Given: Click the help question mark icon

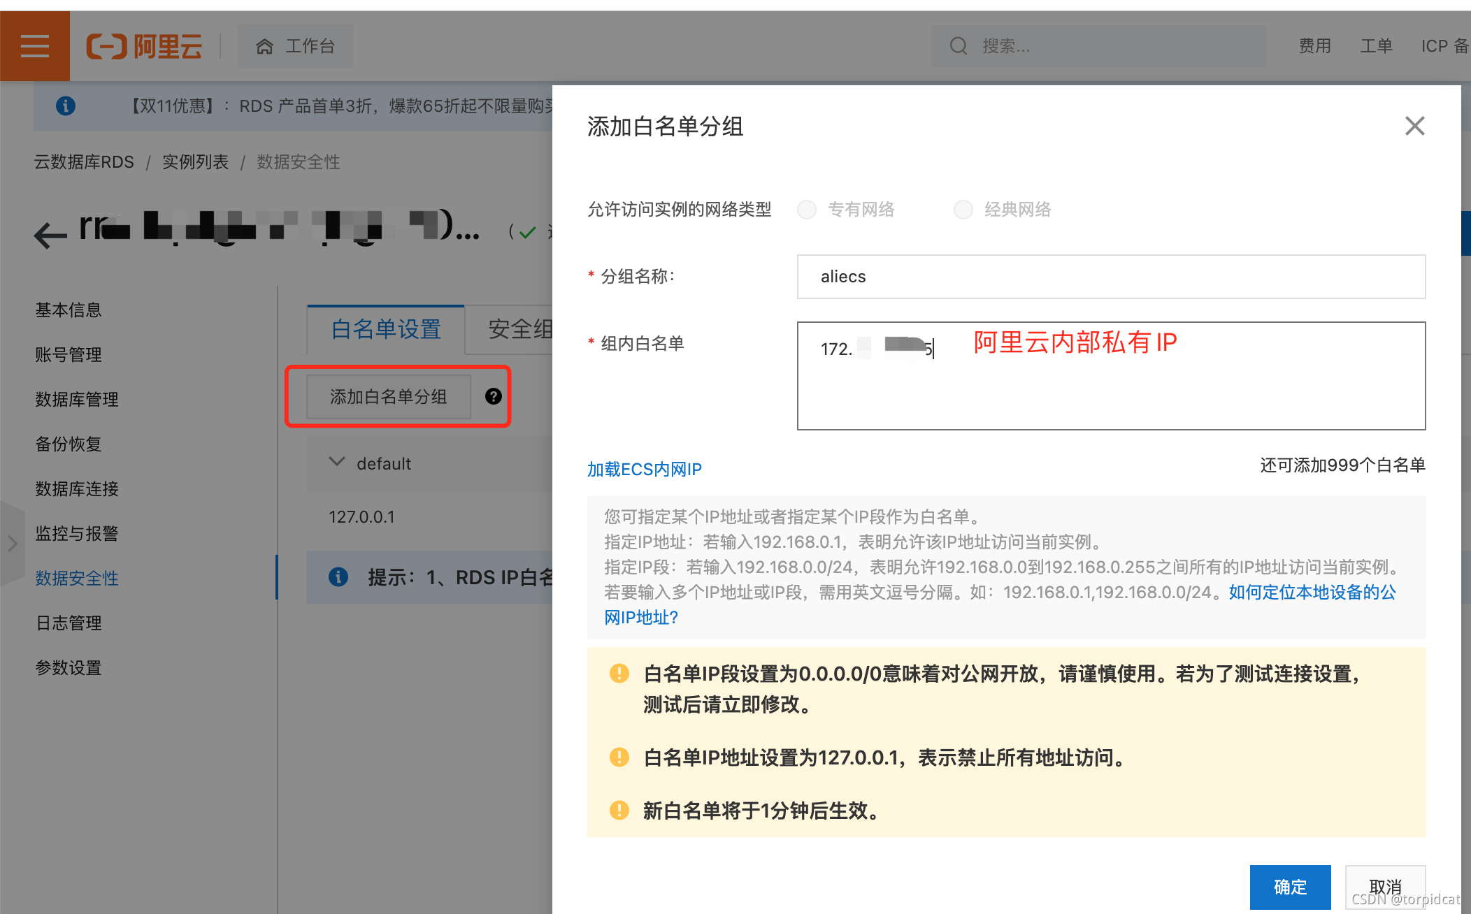Looking at the screenshot, I should (x=494, y=396).
